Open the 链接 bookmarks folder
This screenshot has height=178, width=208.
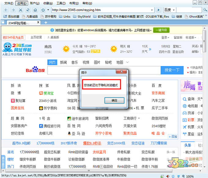click(177, 16)
